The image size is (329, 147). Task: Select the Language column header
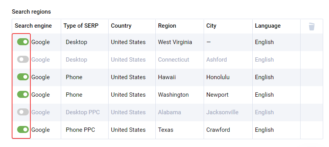(268, 26)
